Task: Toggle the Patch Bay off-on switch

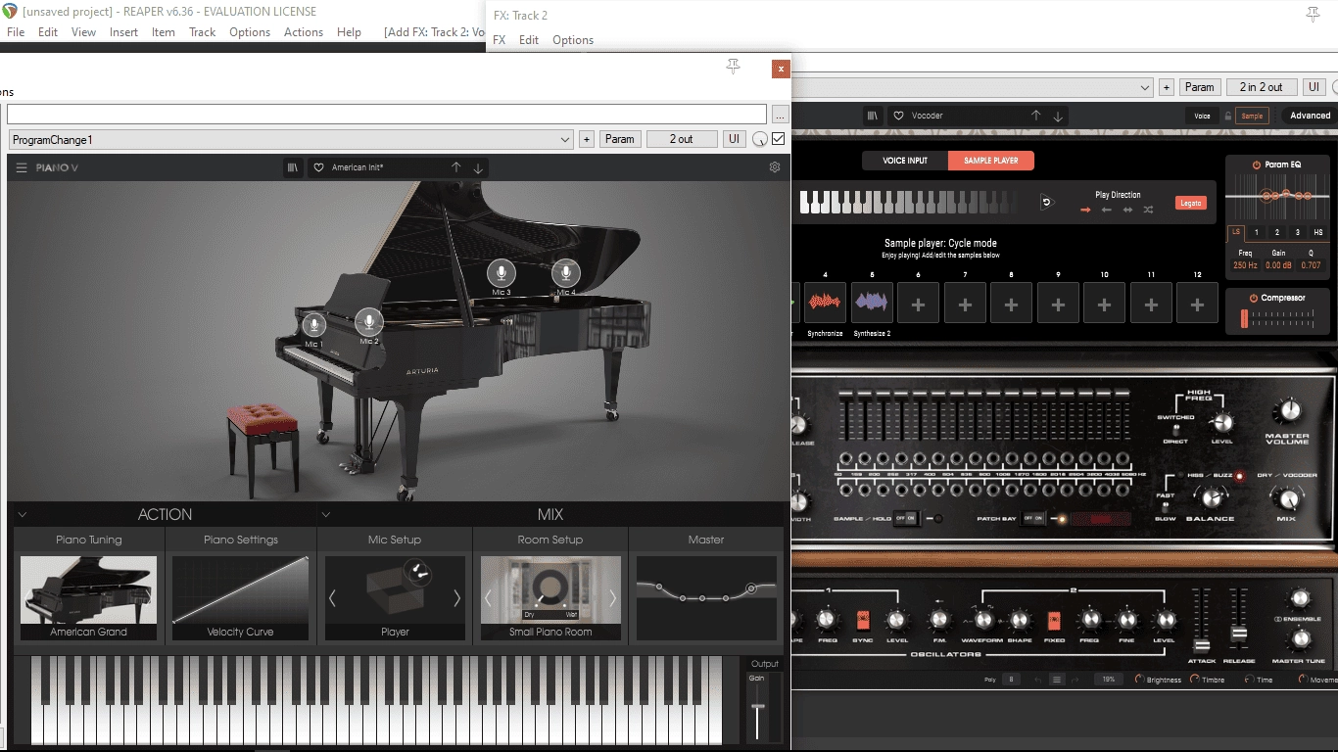Action: pyautogui.click(x=1033, y=518)
